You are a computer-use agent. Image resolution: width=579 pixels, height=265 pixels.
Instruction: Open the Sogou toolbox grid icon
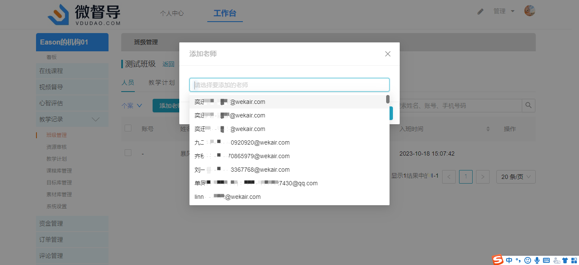click(573, 260)
